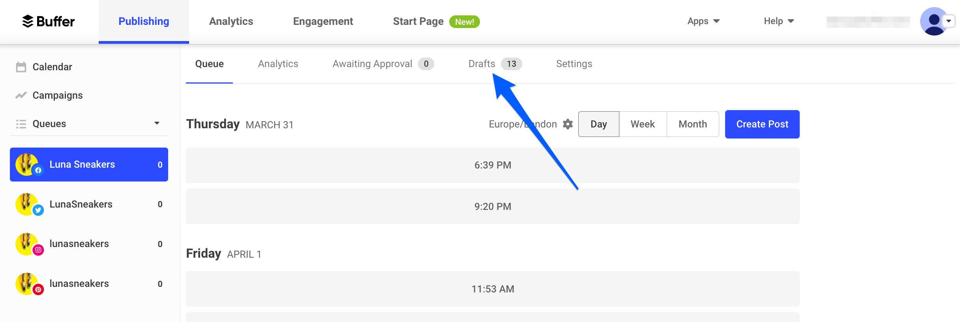Click the green New! badge

(x=465, y=22)
